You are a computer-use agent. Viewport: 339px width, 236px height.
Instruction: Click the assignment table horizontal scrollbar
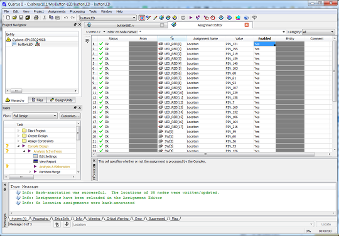click(x=205, y=154)
